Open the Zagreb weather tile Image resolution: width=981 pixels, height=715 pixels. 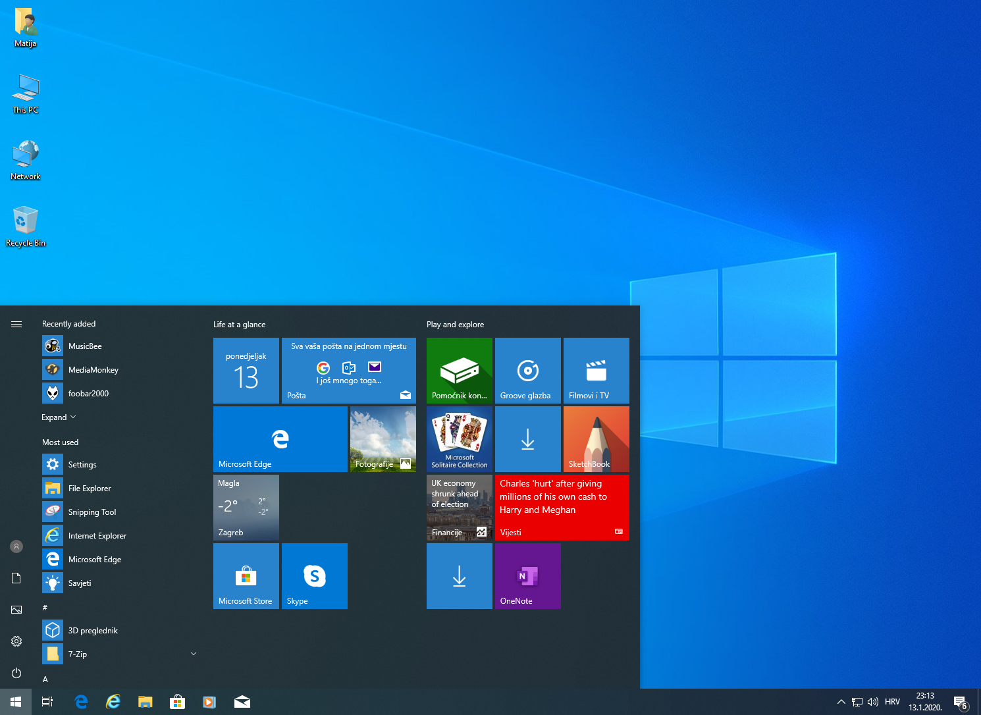[246, 508]
